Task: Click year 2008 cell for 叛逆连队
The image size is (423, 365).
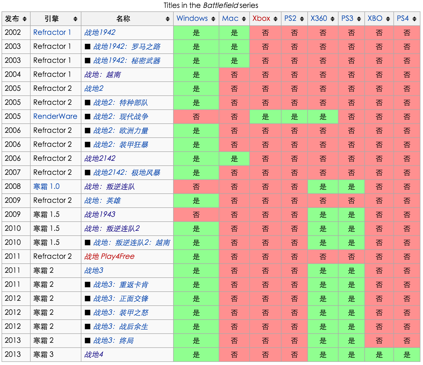Action: point(16,186)
